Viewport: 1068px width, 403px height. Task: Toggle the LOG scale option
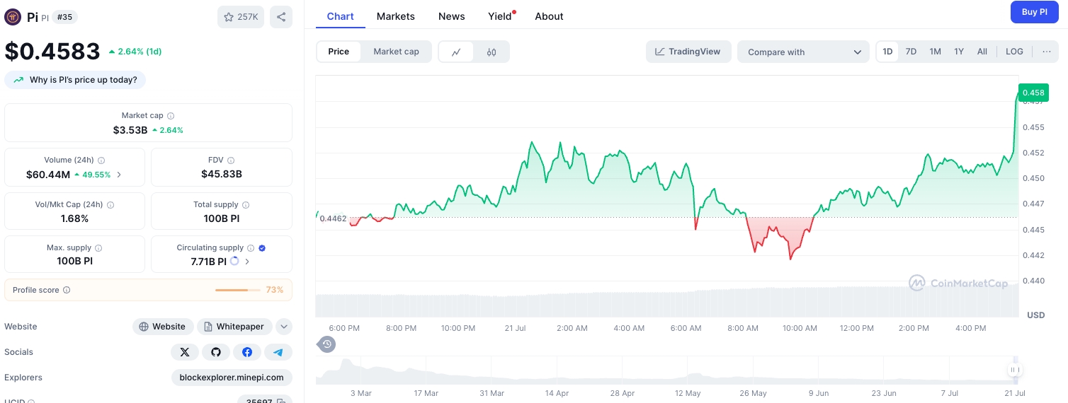coord(1014,52)
